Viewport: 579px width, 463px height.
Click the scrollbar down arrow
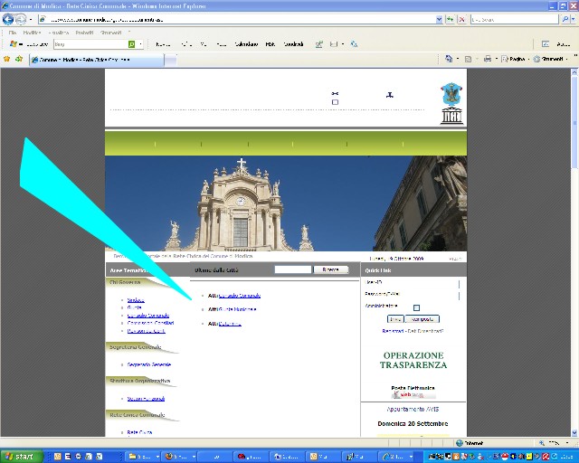point(574,433)
